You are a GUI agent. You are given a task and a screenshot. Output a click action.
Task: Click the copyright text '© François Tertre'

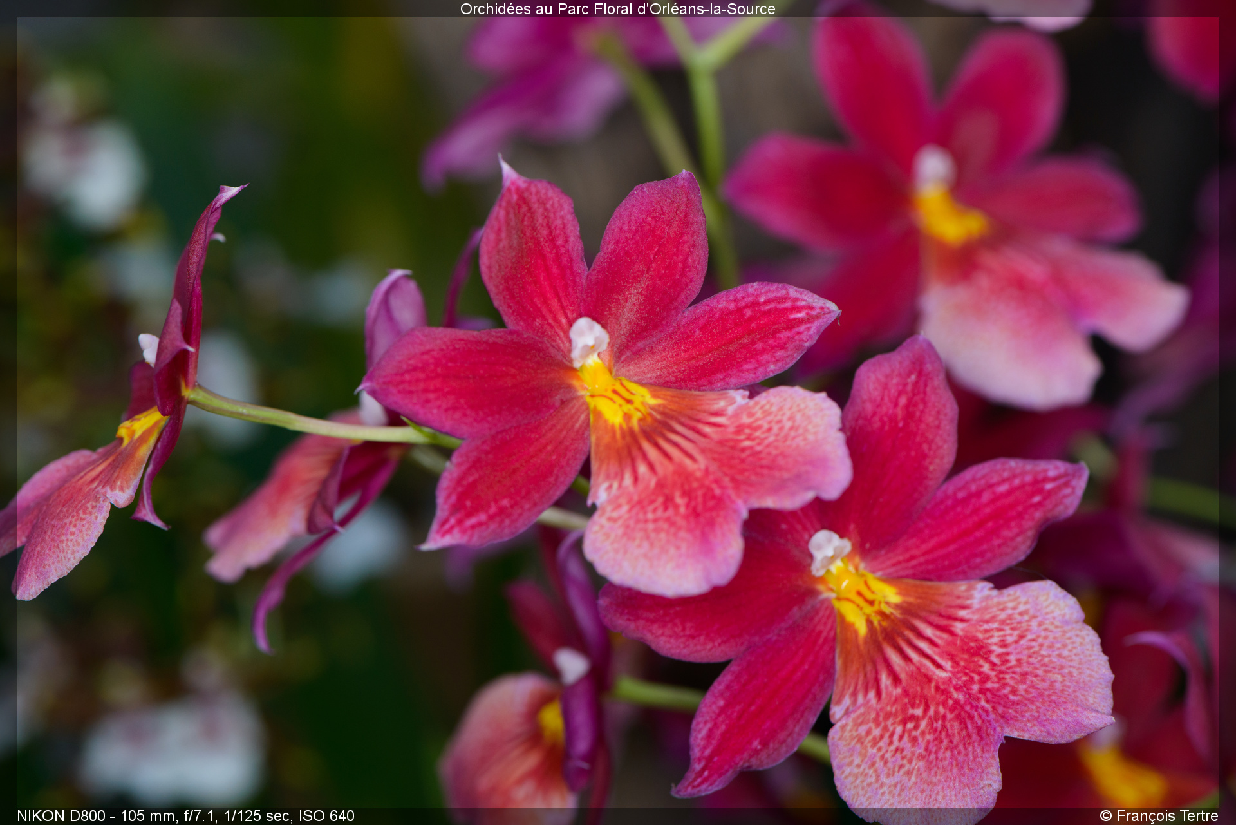click(1159, 816)
